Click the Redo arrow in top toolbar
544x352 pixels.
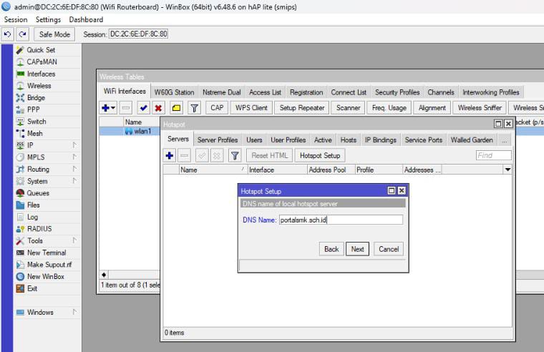(23, 34)
